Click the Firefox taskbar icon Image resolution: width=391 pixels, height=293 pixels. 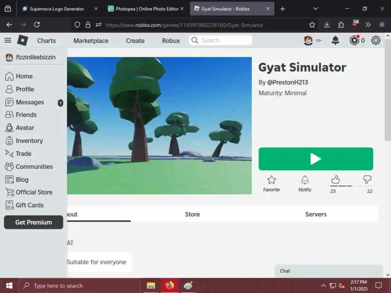(x=170, y=285)
